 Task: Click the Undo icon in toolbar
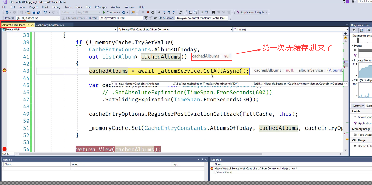pos(45,12)
